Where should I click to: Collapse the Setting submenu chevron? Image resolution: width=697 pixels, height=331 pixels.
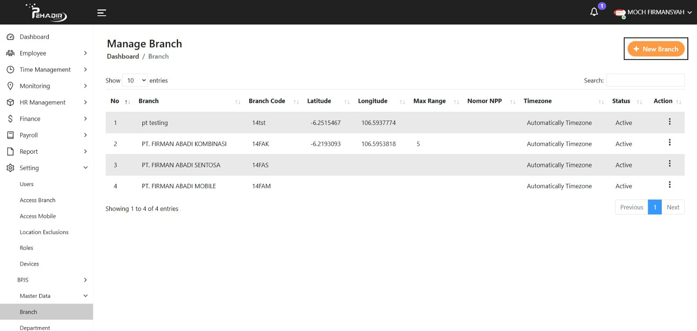(x=85, y=168)
